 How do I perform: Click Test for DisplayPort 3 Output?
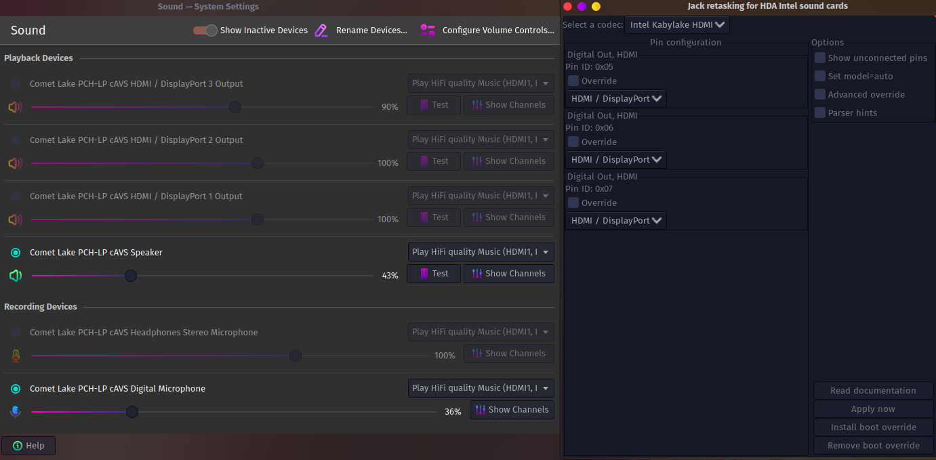434,105
